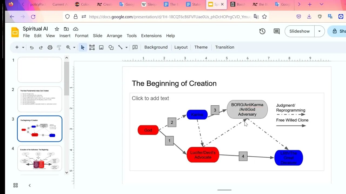Expand the zoom level dropdown arrow
Viewport: 346px width, 194px height.
(74, 47)
